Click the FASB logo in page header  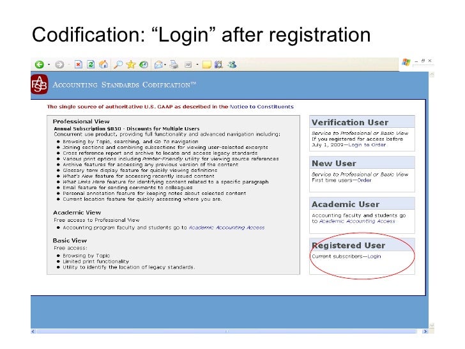click(x=39, y=84)
